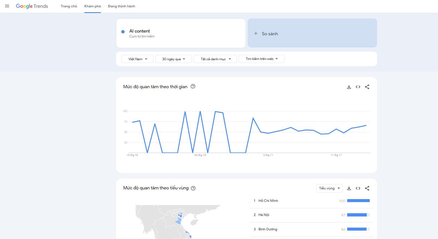Select Bình Dương in the region list
438x239 pixels.
coord(268,229)
